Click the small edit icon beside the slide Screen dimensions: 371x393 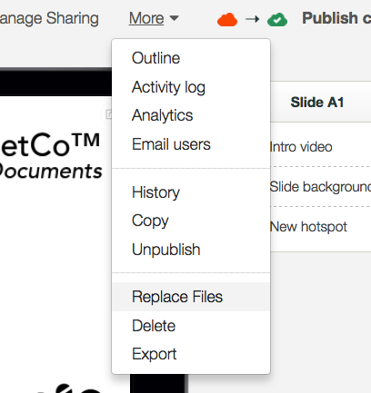[108, 114]
